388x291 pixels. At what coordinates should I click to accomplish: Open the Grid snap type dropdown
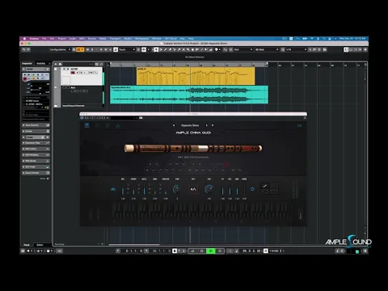[x=243, y=49]
